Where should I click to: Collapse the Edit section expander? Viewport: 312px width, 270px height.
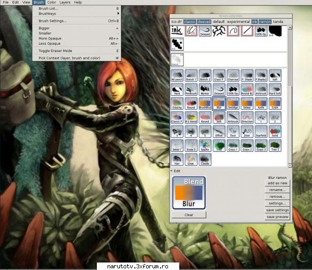(x=172, y=171)
